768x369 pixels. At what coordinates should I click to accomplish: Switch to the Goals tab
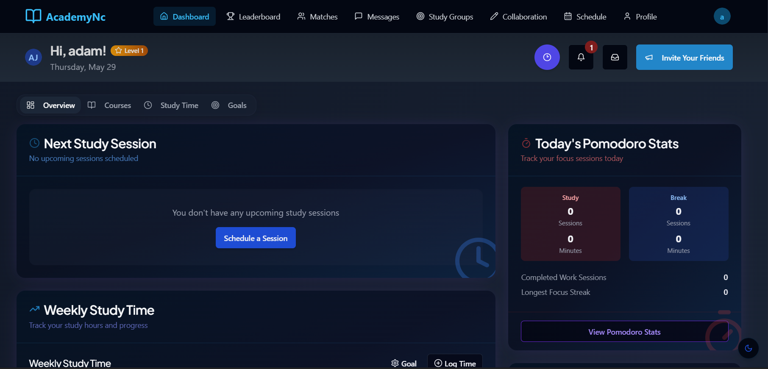pyautogui.click(x=229, y=105)
